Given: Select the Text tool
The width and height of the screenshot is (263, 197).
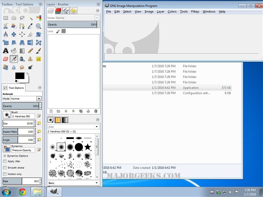Looking at the screenshot, I should (x=6, y=51).
